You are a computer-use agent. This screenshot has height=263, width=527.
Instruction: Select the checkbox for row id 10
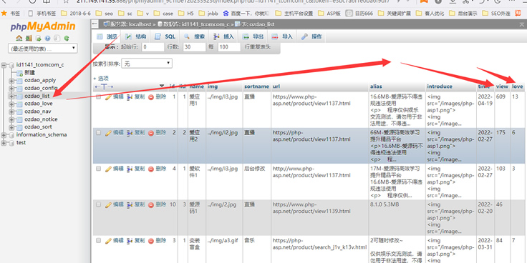(99, 204)
